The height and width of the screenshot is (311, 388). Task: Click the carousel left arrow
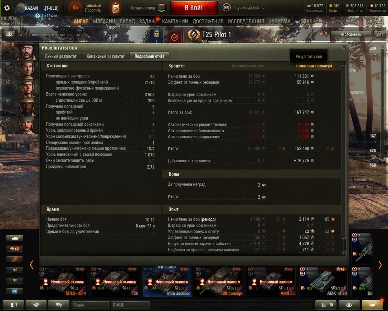point(31,265)
